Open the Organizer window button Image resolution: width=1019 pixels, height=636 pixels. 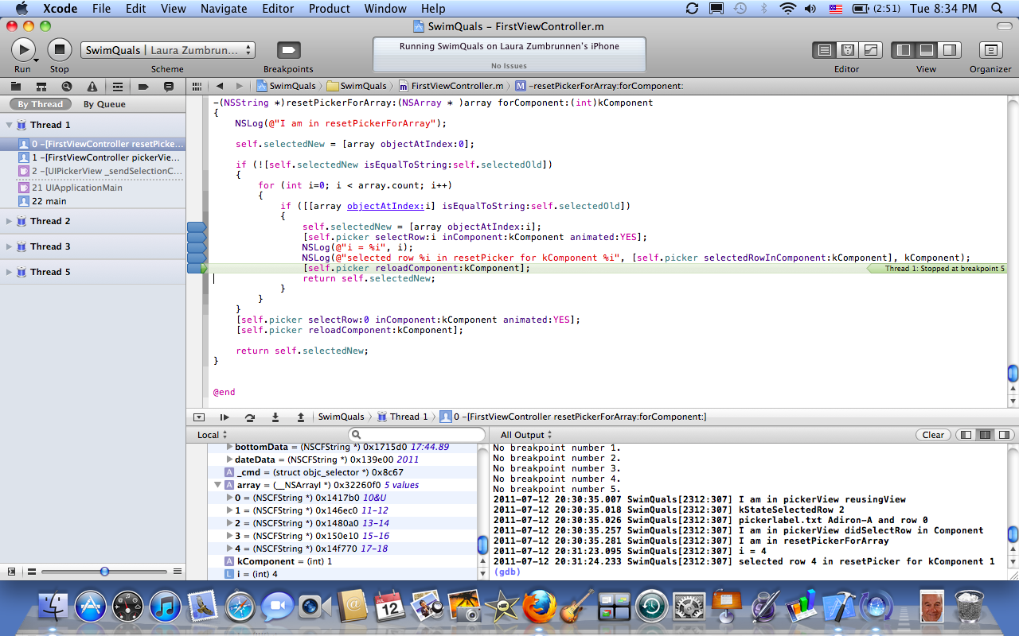[x=990, y=50]
